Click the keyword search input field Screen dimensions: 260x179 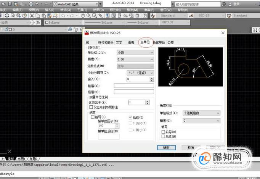click(x=198, y=4)
